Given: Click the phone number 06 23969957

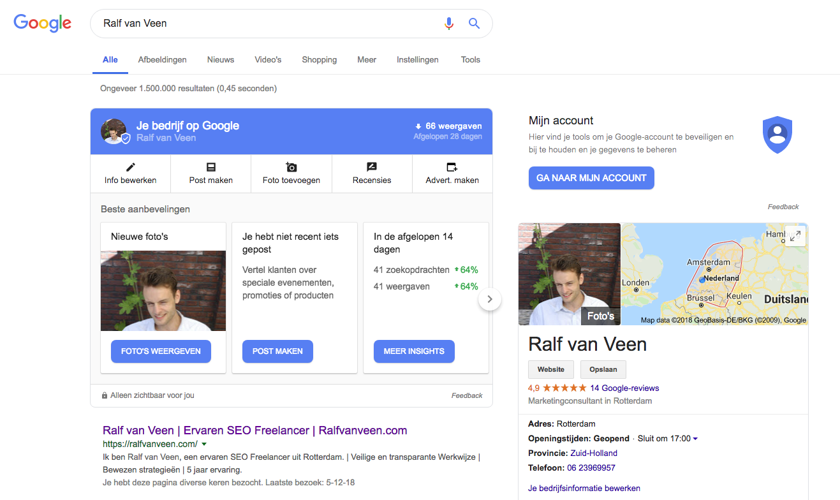Looking at the screenshot, I should [591, 467].
